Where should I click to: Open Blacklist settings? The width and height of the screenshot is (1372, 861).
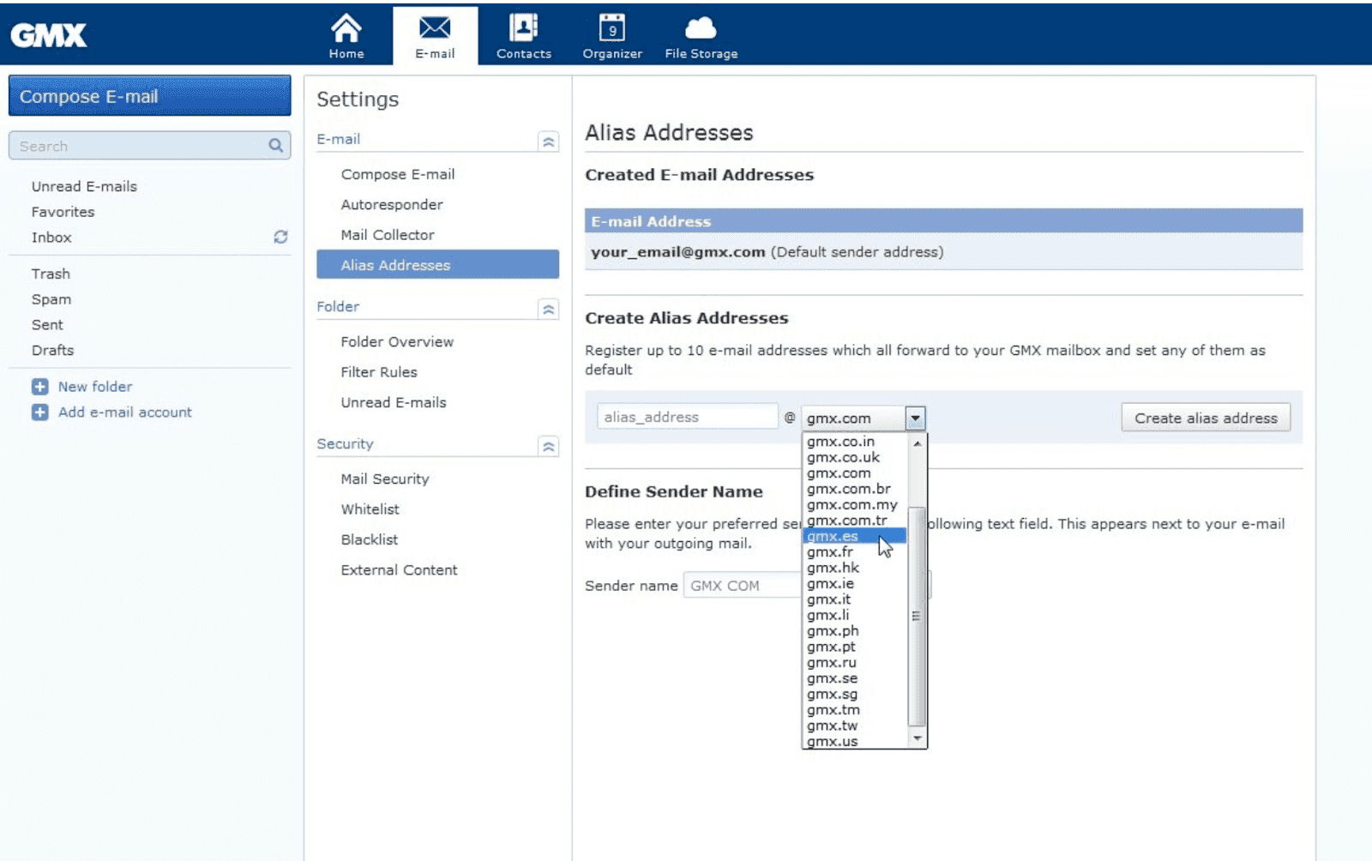tap(370, 539)
